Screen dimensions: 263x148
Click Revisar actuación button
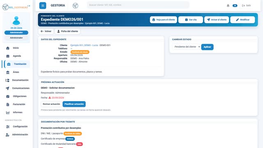pos(51,104)
